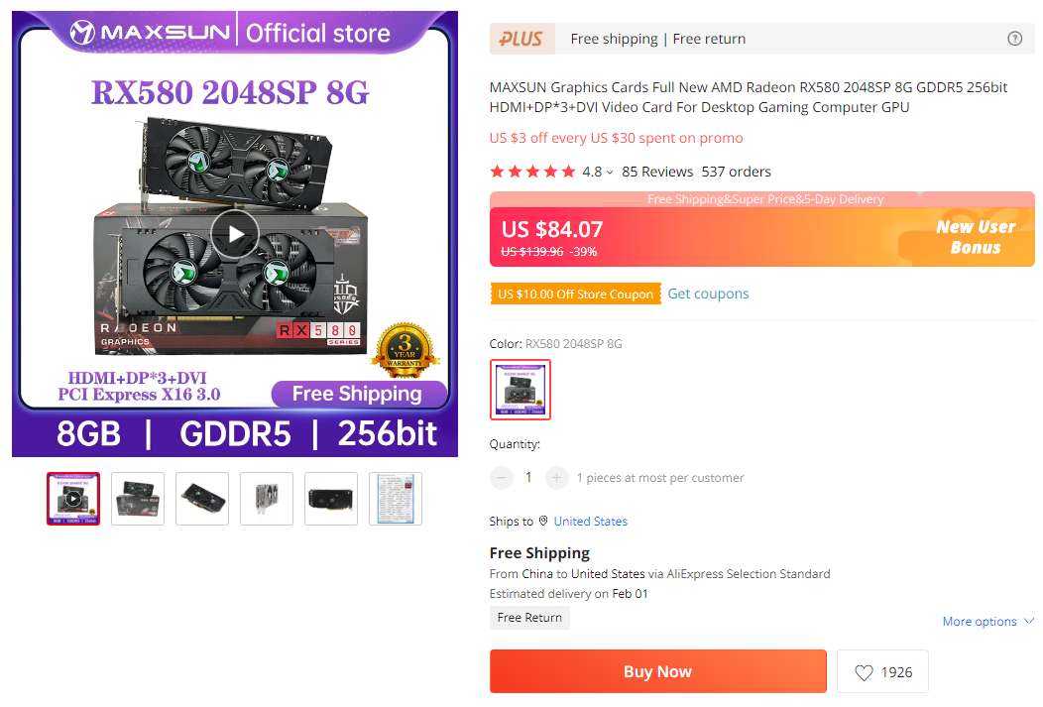Image resolution: width=1043 pixels, height=707 pixels.
Task: Click the US $10.00 Off Store Coupon tag
Action: point(575,294)
